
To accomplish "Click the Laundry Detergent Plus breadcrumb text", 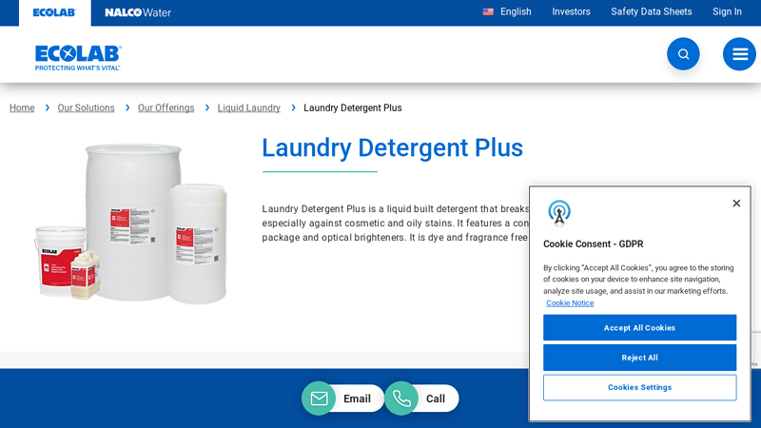I will 352,107.
